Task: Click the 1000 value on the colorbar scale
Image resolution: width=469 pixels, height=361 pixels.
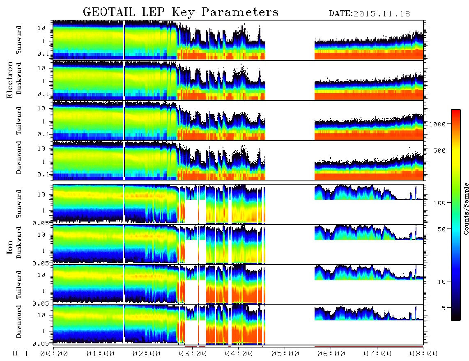Action: coord(437,124)
